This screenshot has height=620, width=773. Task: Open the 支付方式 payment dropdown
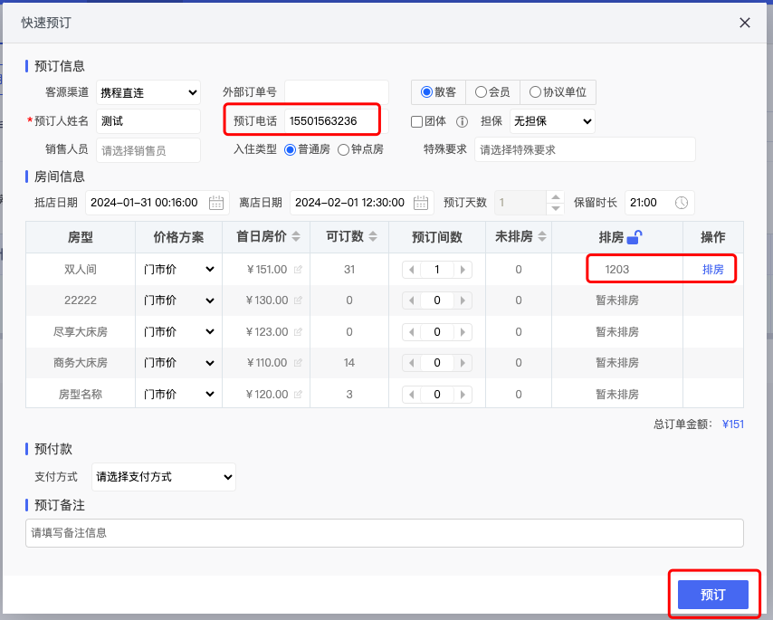tap(164, 477)
